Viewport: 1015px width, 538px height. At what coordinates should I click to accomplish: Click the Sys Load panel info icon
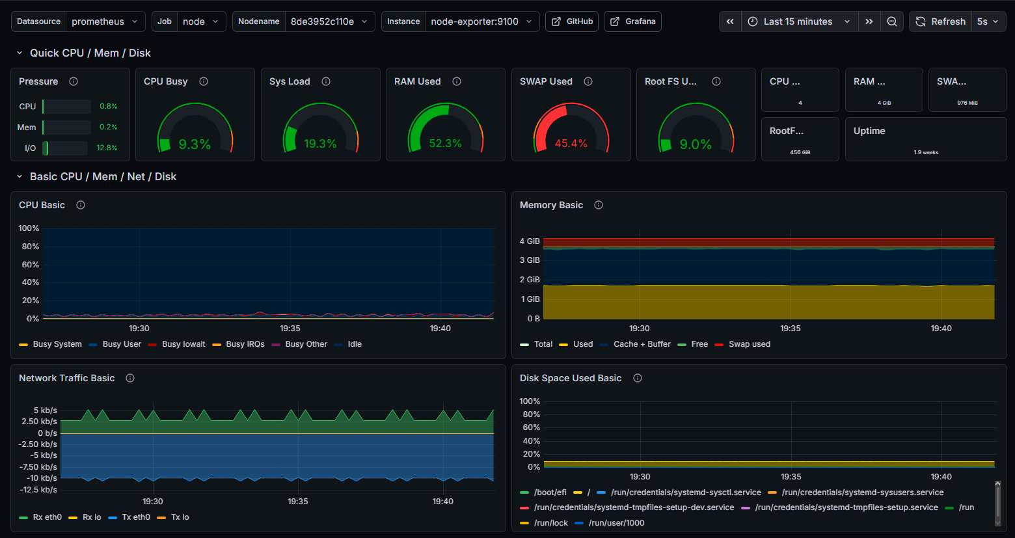coord(326,81)
